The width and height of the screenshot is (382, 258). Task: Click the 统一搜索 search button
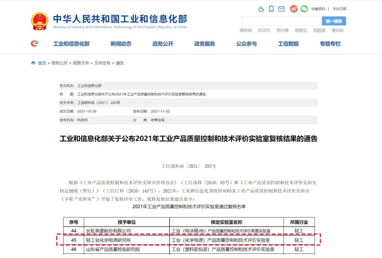(x=334, y=21)
